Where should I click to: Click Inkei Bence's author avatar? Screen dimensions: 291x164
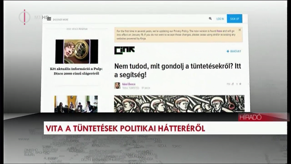pos(117,86)
